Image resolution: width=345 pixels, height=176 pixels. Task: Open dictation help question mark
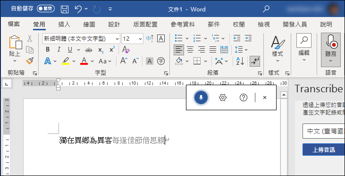click(x=244, y=97)
